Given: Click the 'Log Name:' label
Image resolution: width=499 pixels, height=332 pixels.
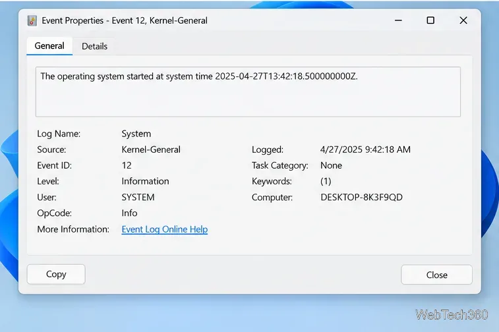Looking at the screenshot, I should point(59,134).
